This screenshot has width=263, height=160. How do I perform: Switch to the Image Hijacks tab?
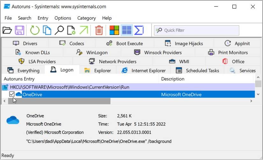(x=184, y=43)
